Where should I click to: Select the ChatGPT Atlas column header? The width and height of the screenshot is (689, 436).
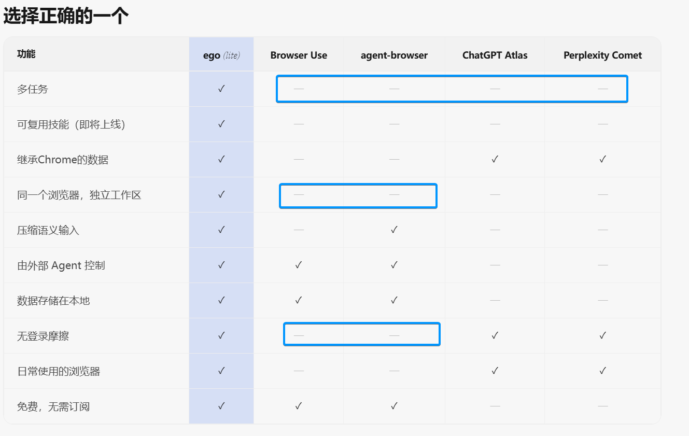[x=495, y=55]
